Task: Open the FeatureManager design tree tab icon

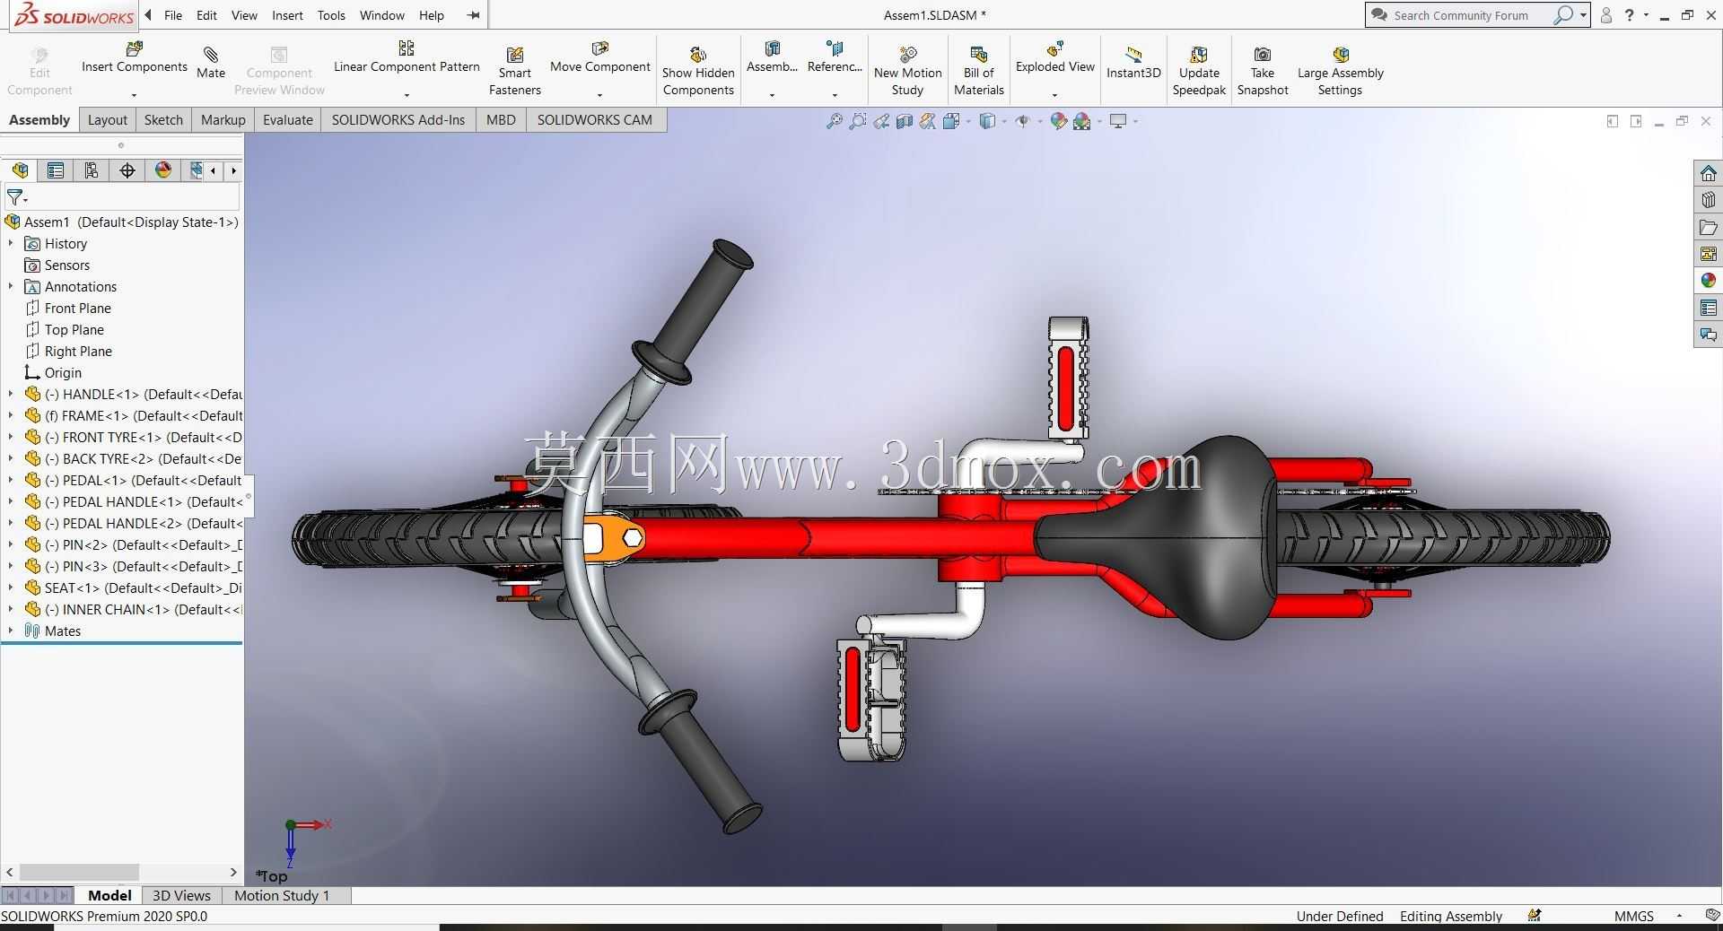Action: pos(20,170)
